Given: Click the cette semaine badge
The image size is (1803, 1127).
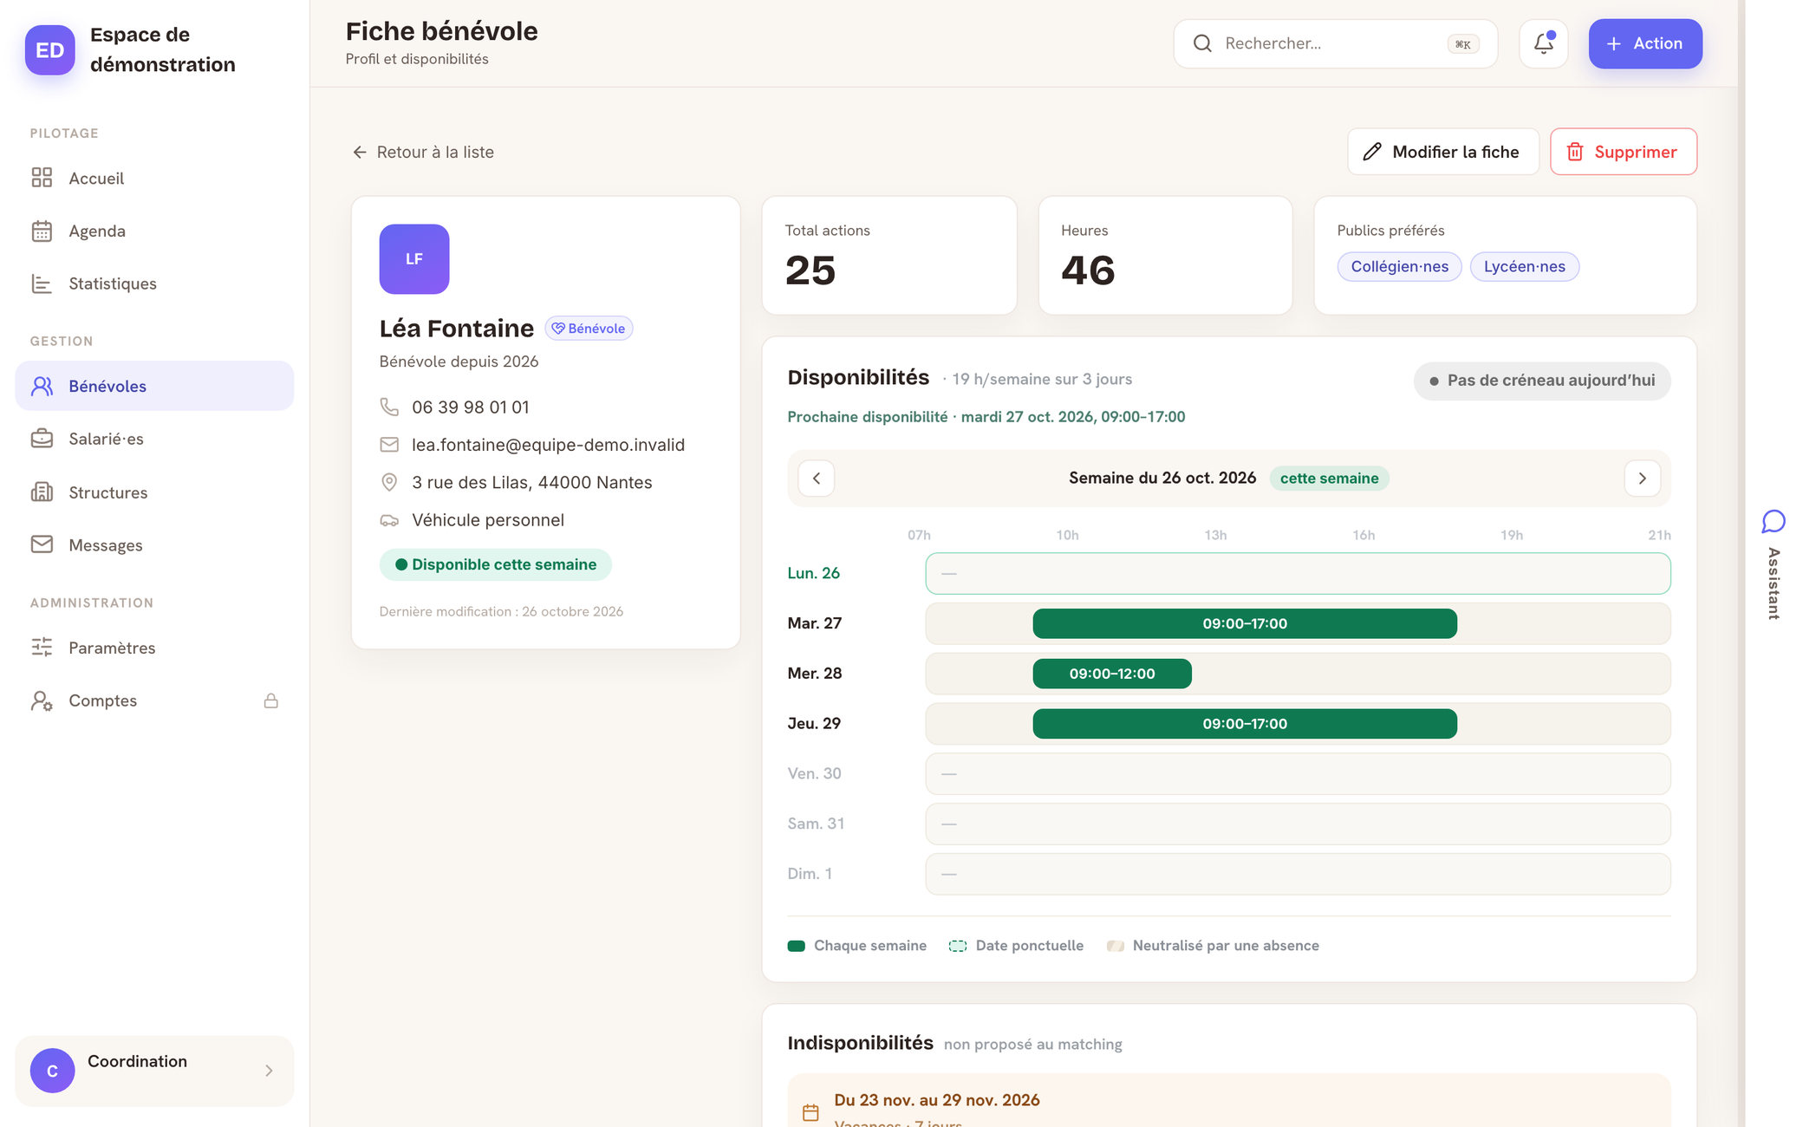Looking at the screenshot, I should (x=1329, y=479).
